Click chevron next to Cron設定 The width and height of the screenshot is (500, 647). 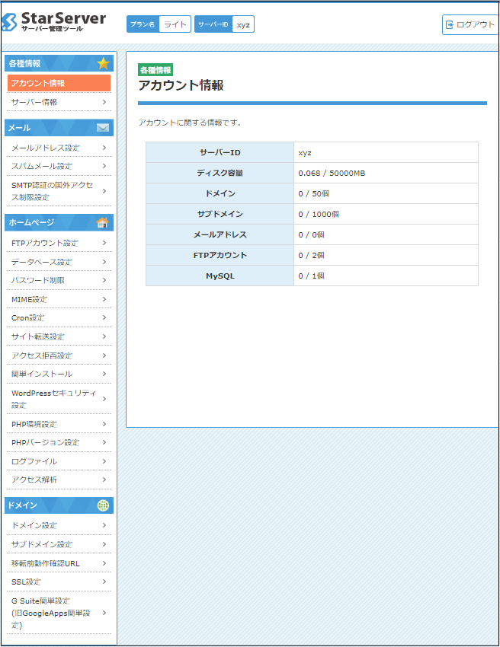104,317
